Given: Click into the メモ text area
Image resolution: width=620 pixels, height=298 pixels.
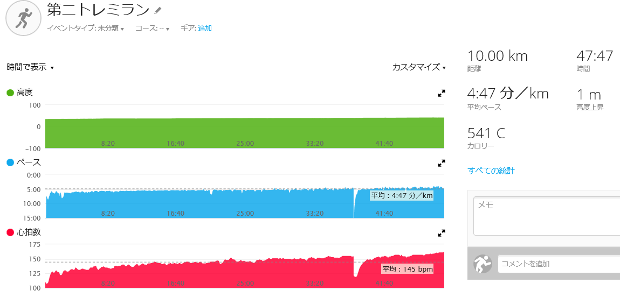Looking at the screenshot, I should 547,217.
